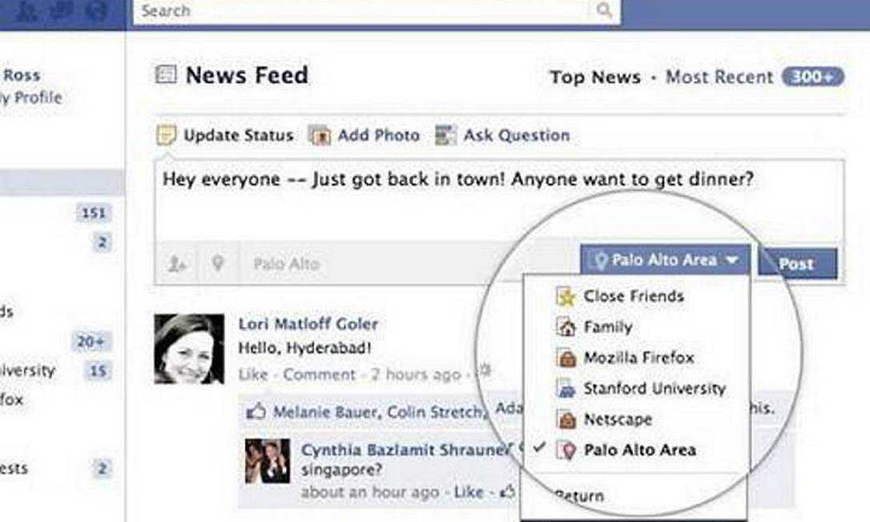Viewport: 870px width, 522px height.
Task: Open Lori Matloff Goler's profile photo
Action: click(x=189, y=349)
